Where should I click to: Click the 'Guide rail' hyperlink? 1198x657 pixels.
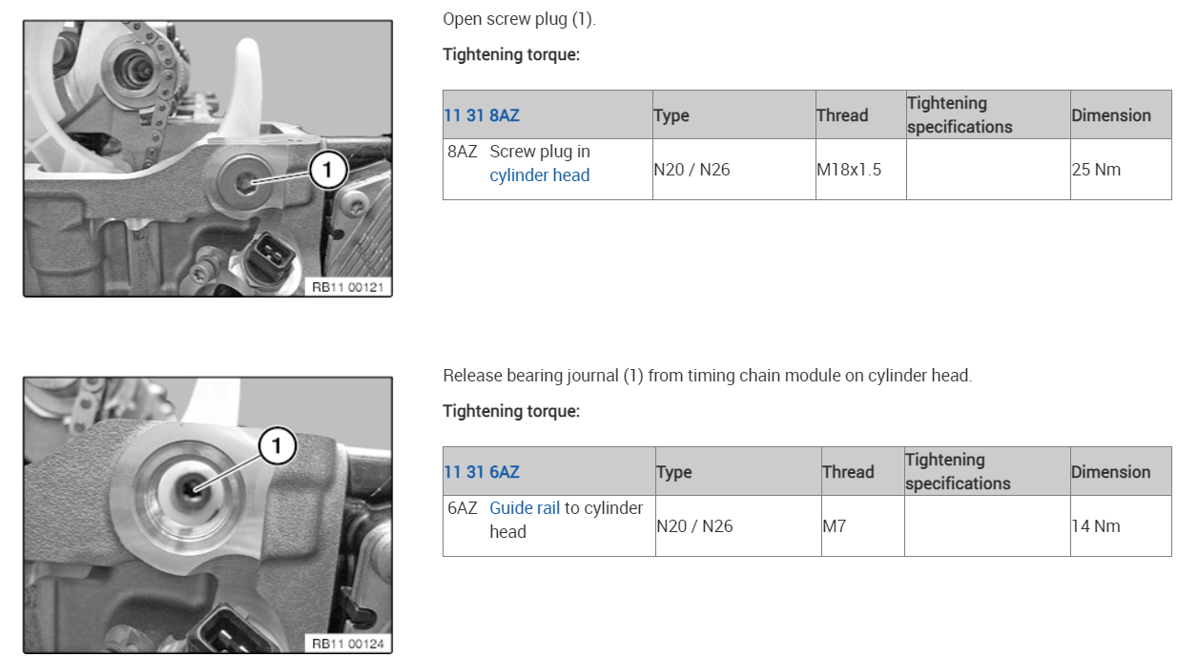pyautogui.click(x=524, y=508)
